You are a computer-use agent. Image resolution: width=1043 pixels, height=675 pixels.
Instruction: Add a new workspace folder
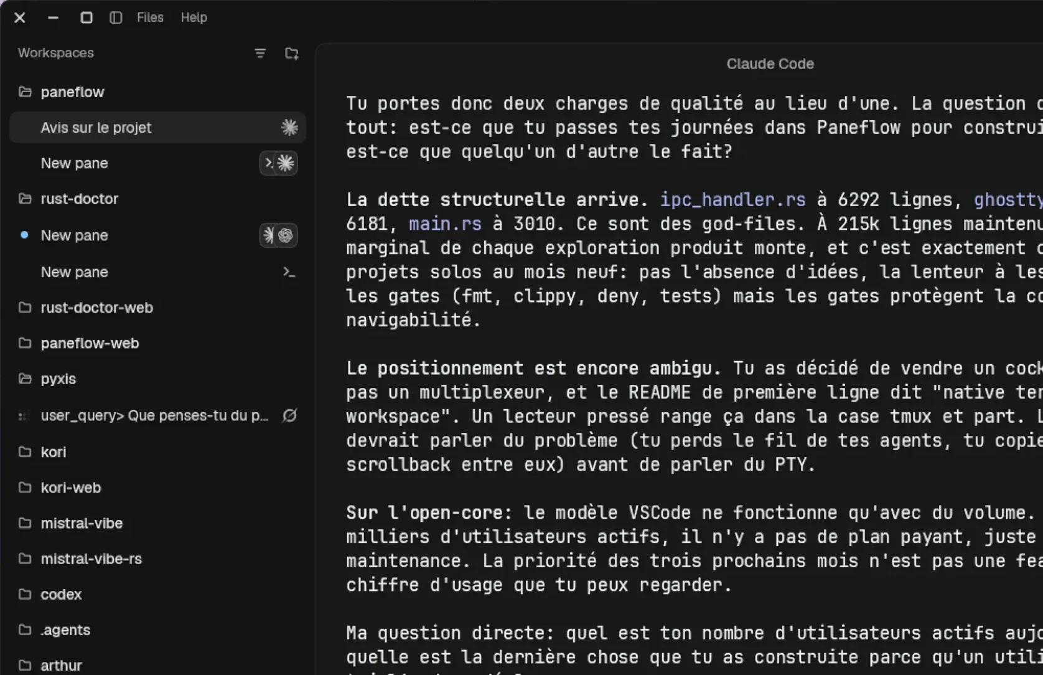tap(291, 54)
